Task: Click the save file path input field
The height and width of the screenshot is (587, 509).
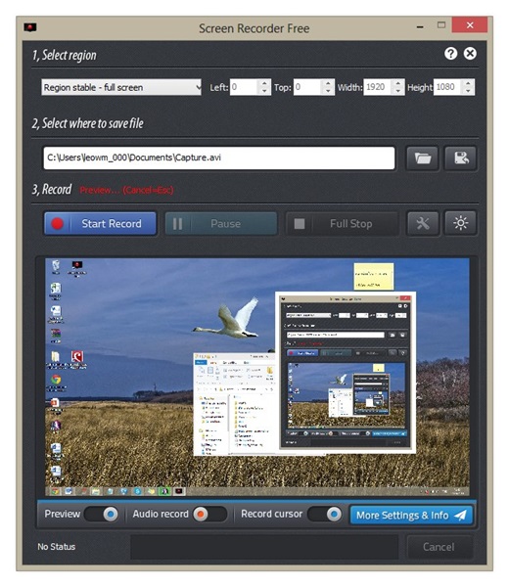Action: [x=219, y=158]
